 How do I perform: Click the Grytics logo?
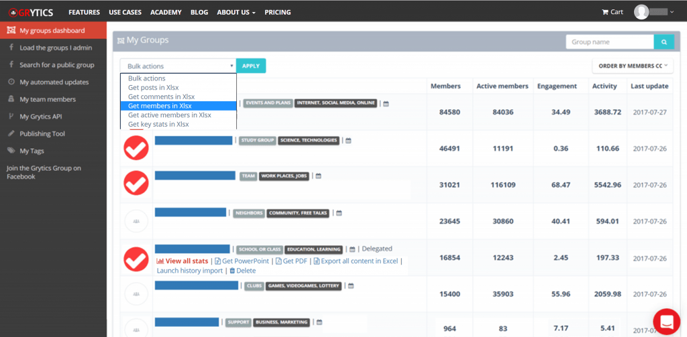(31, 12)
